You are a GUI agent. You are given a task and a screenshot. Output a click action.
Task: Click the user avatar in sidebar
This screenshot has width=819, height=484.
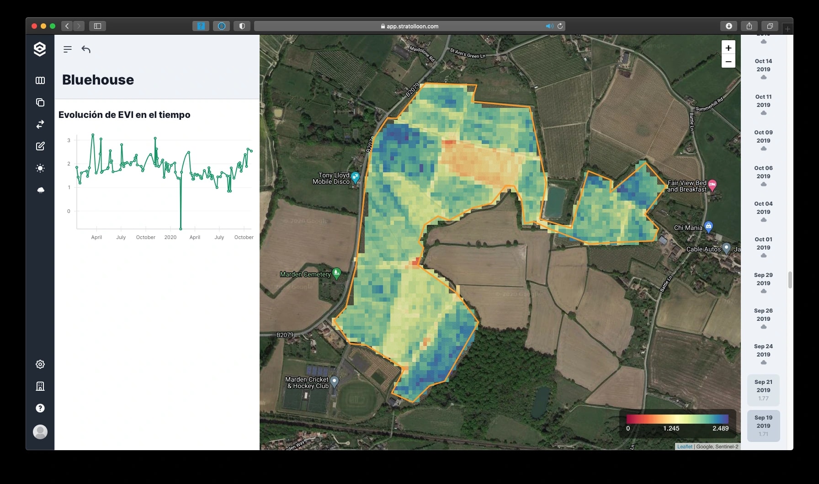point(40,432)
